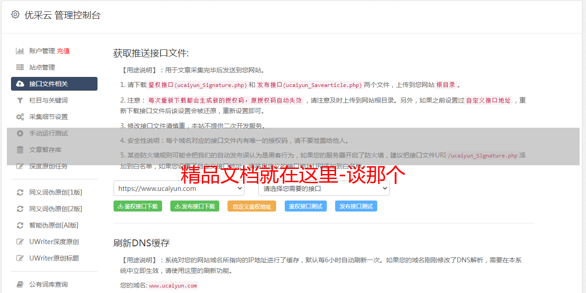Click the 获取推送接口文件 heading
586x293 pixels.
tap(151, 53)
